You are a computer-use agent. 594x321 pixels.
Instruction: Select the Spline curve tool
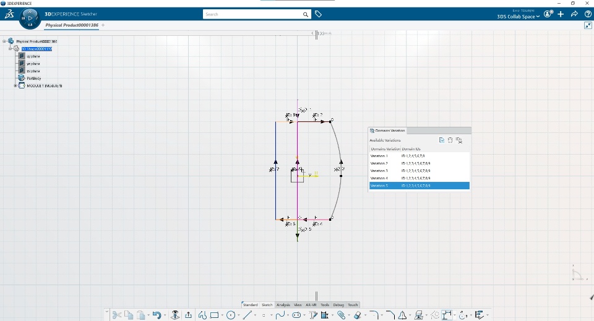click(280, 315)
